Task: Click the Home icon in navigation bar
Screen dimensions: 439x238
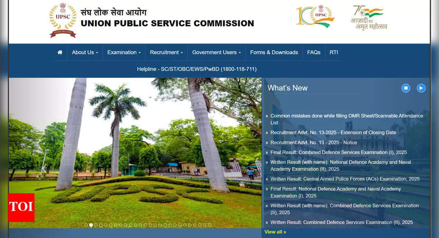Action: pyautogui.click(x=60, y=53)
